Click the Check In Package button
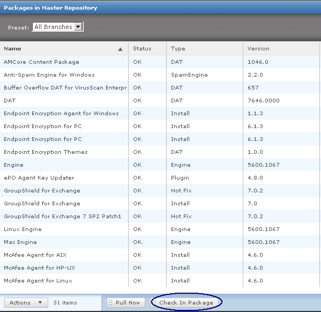Screen dimensions: 321x312 (186, 302)
